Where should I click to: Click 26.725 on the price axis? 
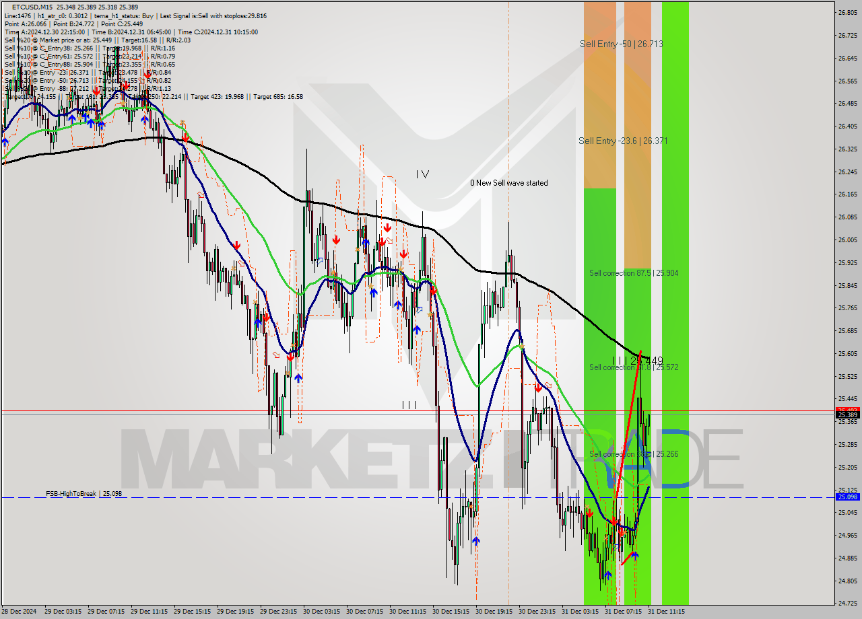coord(847,35)
